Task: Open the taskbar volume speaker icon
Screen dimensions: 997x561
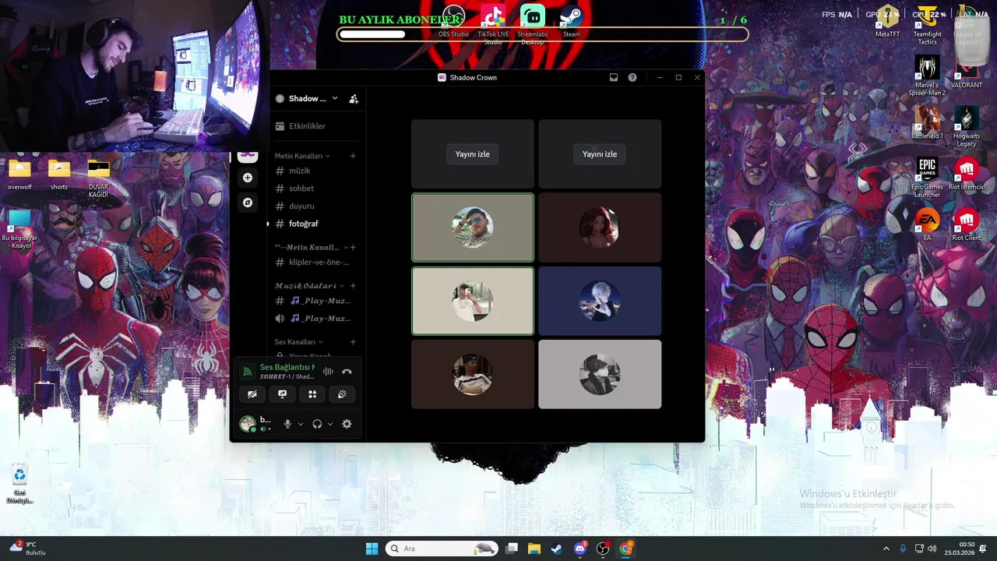Action: pos(932,549)
